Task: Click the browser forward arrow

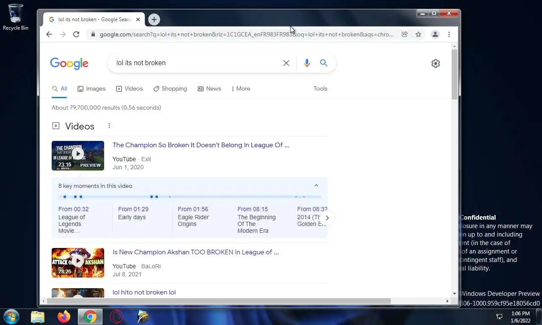Action: click(x=63, y=34)
